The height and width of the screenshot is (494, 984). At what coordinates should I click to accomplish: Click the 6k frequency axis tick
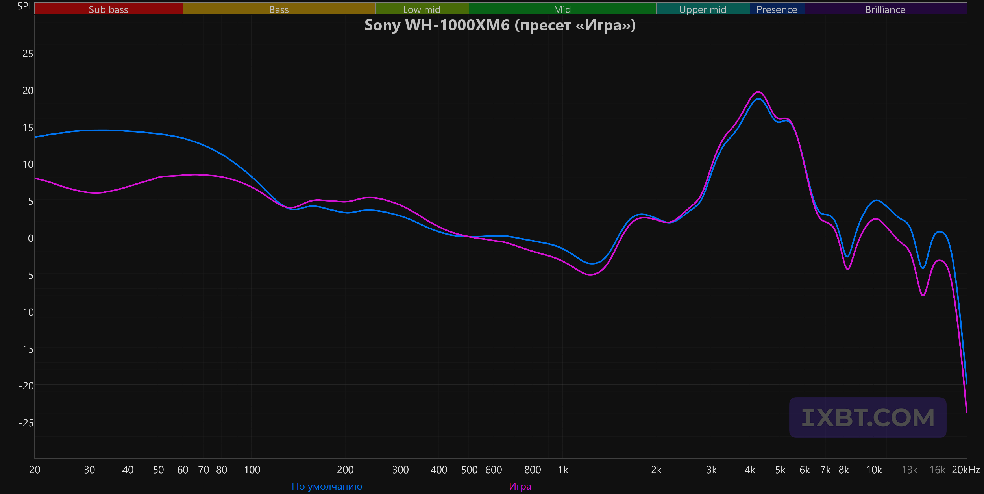(x=805, y=470)
